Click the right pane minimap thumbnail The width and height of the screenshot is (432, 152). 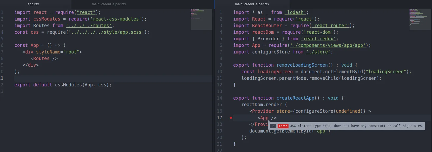420,19
